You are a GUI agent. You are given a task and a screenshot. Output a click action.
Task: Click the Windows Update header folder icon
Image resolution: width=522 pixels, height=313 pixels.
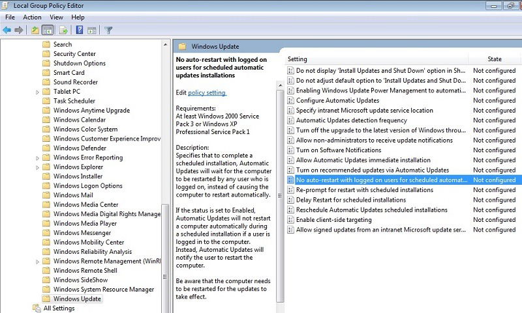pos(182,46)
